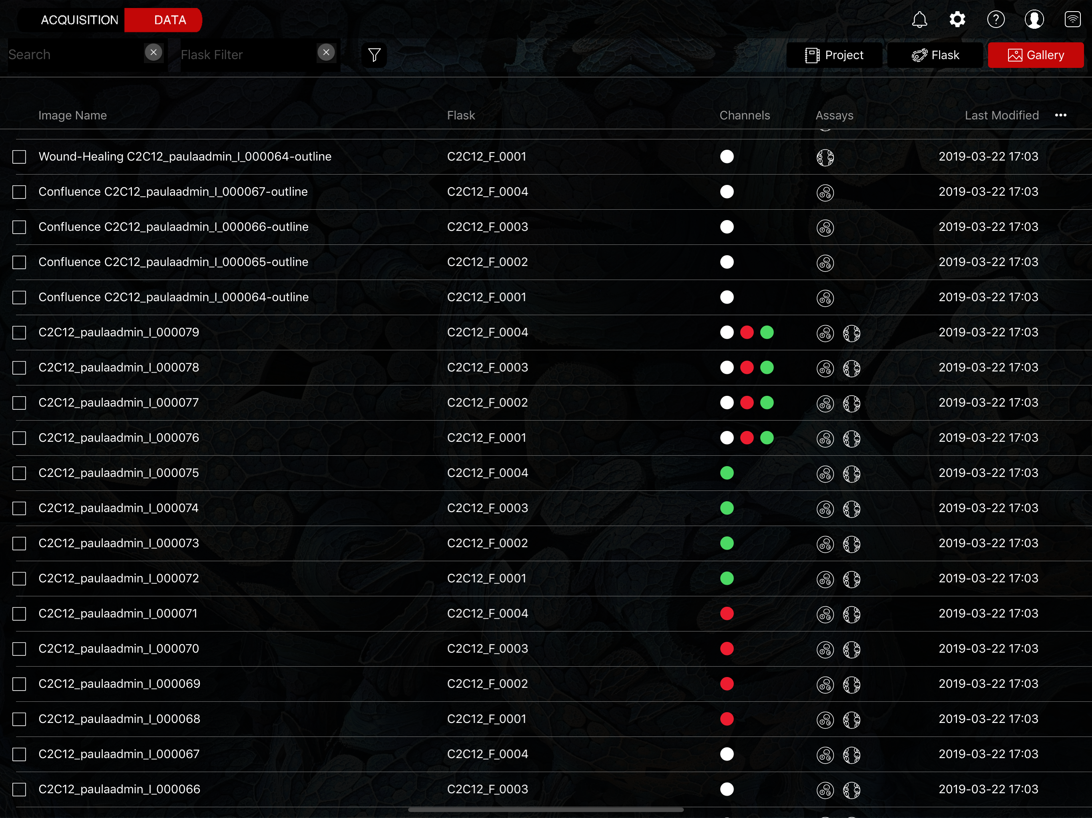Click the green channel dot for C2C12_paulaadmin_I_000073
The height and width of the screenshot is (818, 1092).
click(x=727, y=544)
